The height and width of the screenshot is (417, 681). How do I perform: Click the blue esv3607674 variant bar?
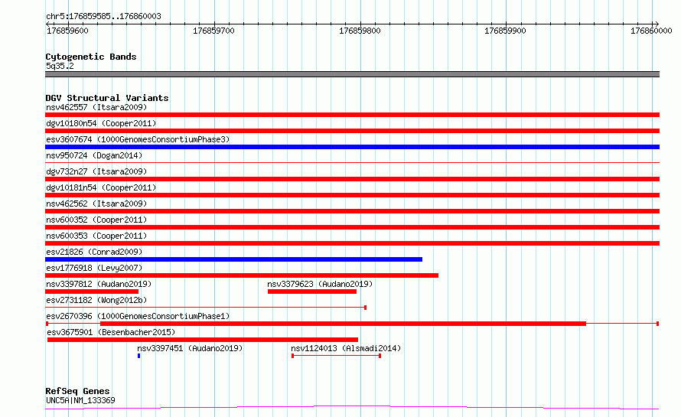pos(352,147)
